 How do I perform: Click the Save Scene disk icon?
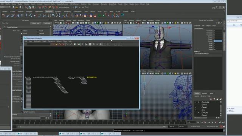click(20, 8)
